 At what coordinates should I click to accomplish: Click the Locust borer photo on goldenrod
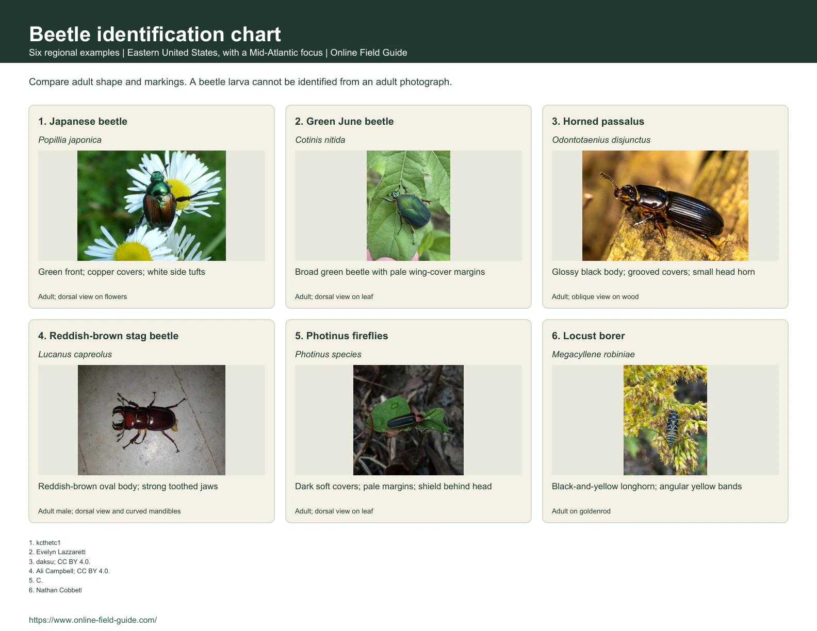tap(665, 420)
